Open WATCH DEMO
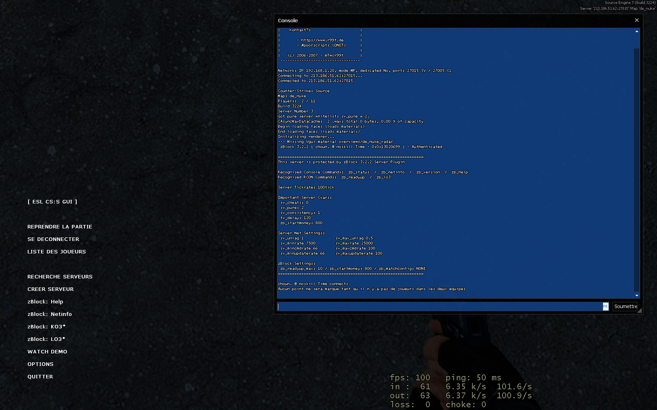This screenshot has width=657, height=410. tap(47, 352)
